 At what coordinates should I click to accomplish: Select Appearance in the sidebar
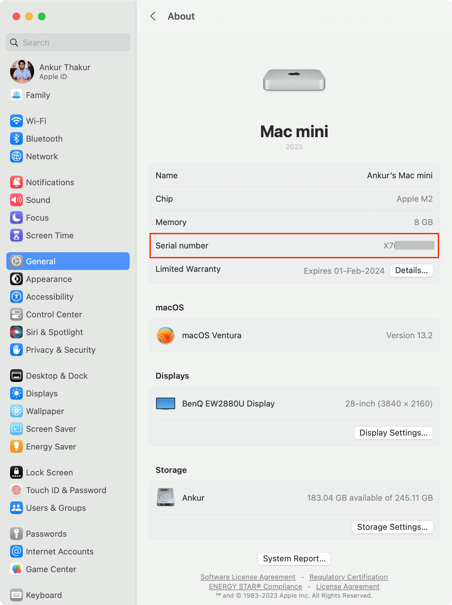(x=49, y=279)
